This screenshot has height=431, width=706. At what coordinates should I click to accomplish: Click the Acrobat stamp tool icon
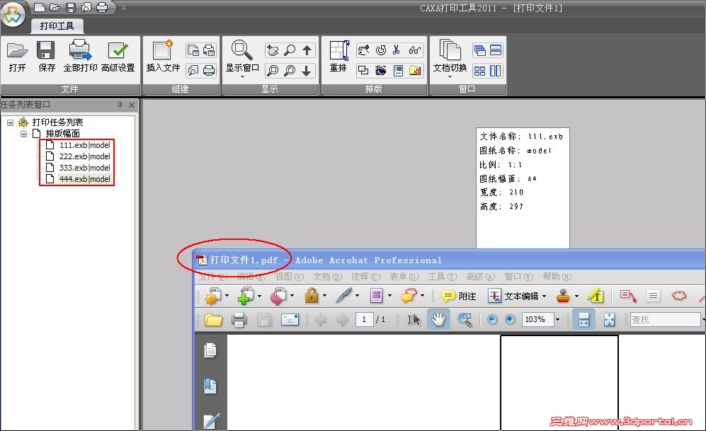(563, 296)
